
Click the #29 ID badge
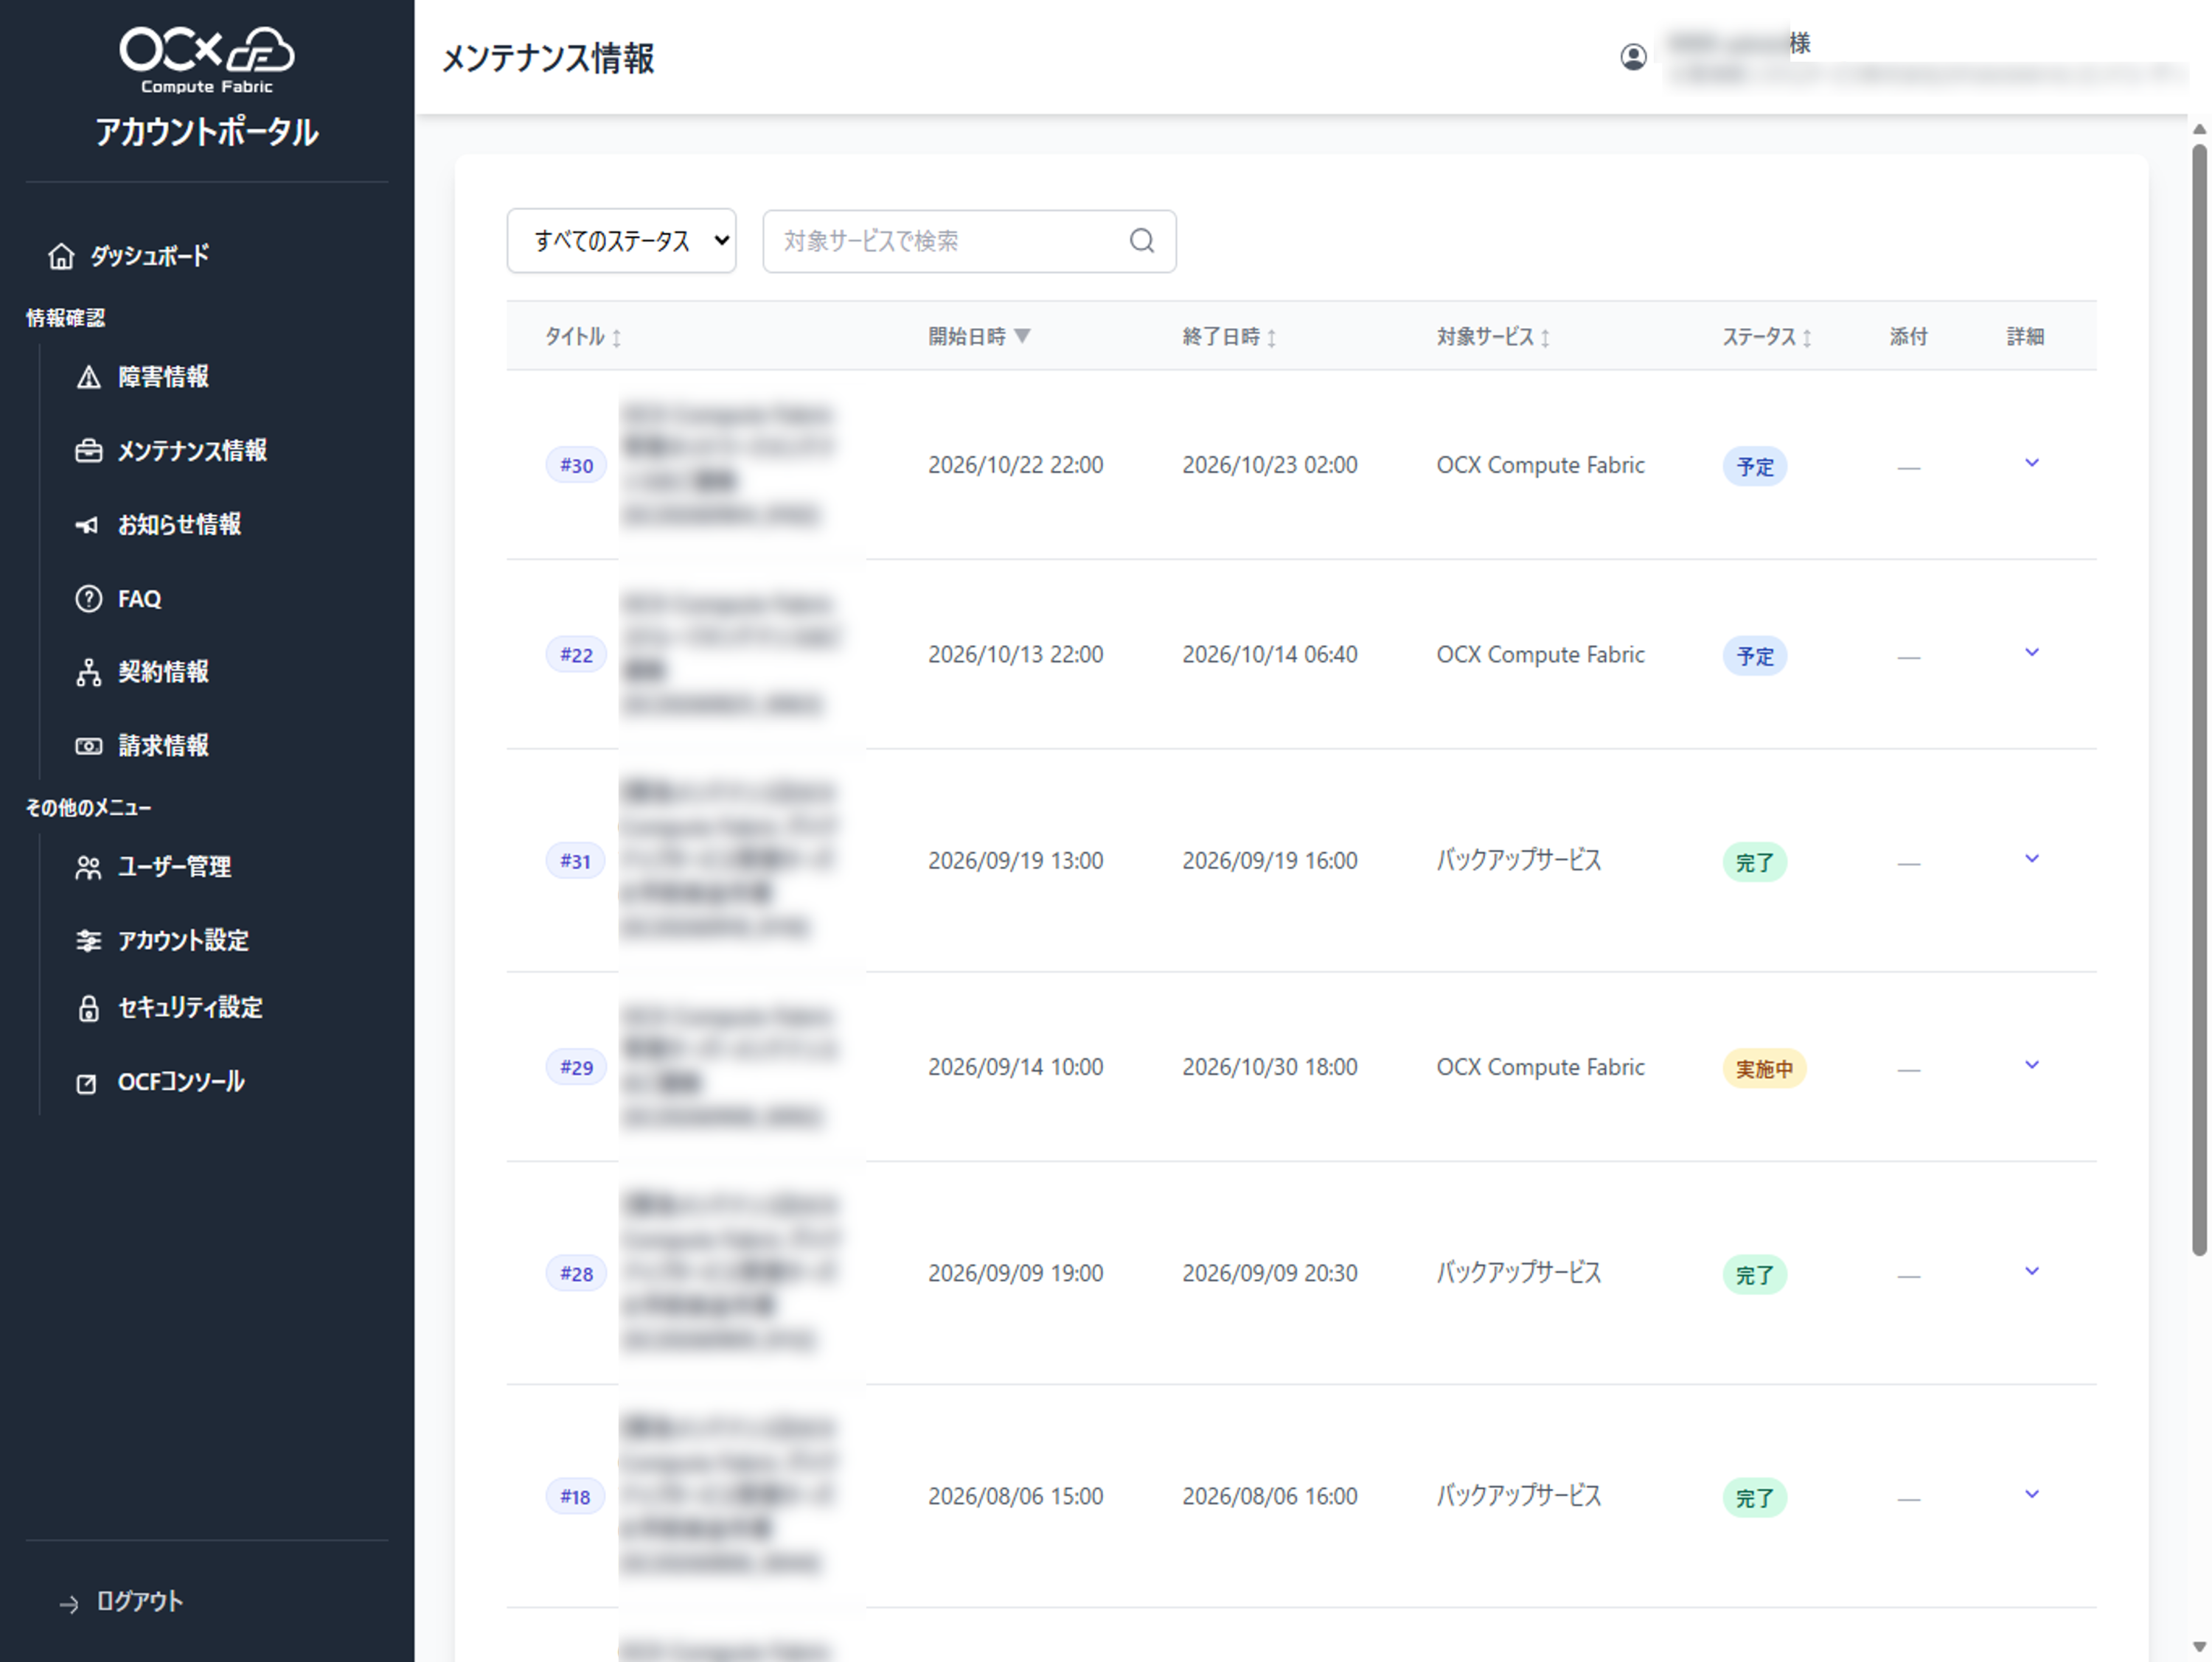576,1067
